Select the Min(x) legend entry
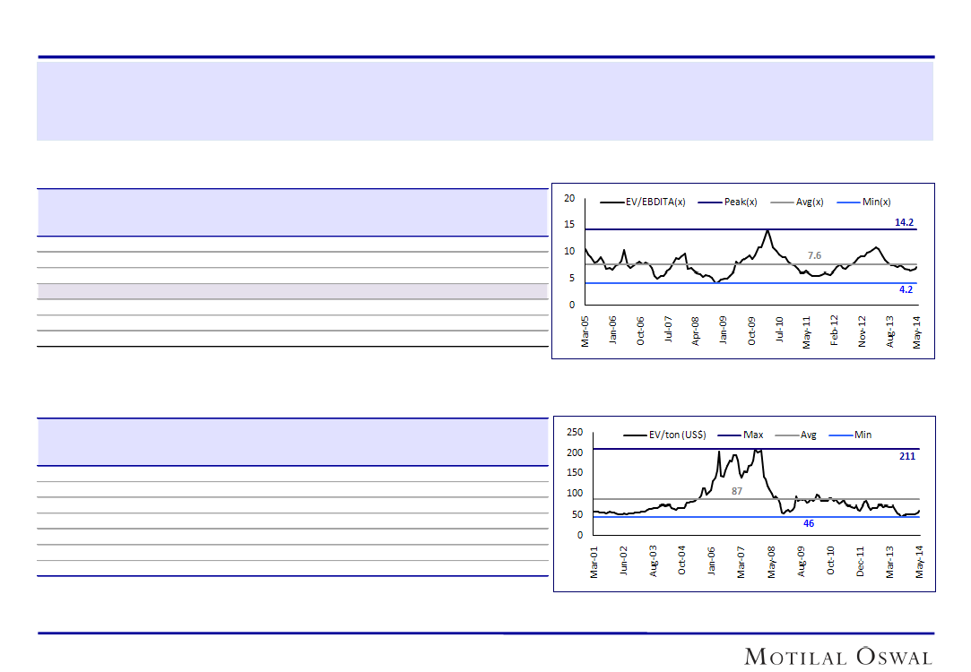This screenshot has width=971, height=672. [876, 202]
